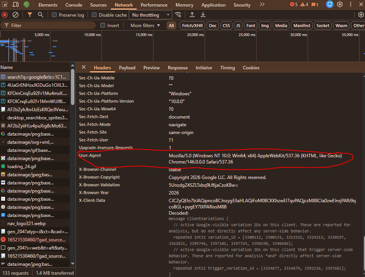Screen dimensions: 365x277
Task: Show more DevTools tabs chevron
Action: click(262, 4)
